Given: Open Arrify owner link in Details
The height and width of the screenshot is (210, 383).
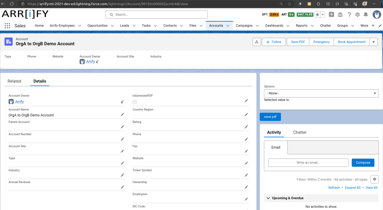Looking at the screenshot, I should click(x=19, y=102).
